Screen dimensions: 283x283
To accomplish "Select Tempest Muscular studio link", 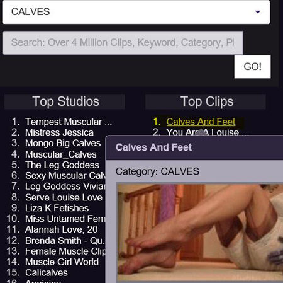I will coord(69,122).
